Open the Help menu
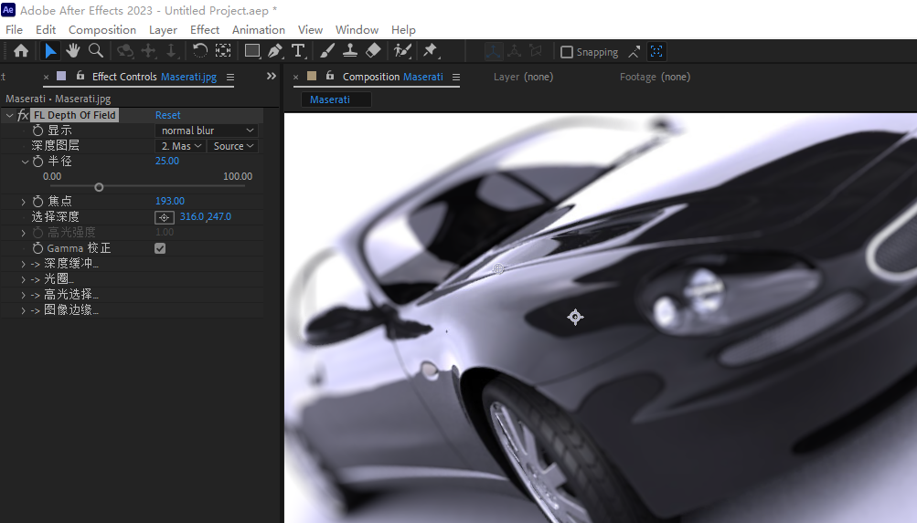This screenshot has width=917, height=523. 403,30
